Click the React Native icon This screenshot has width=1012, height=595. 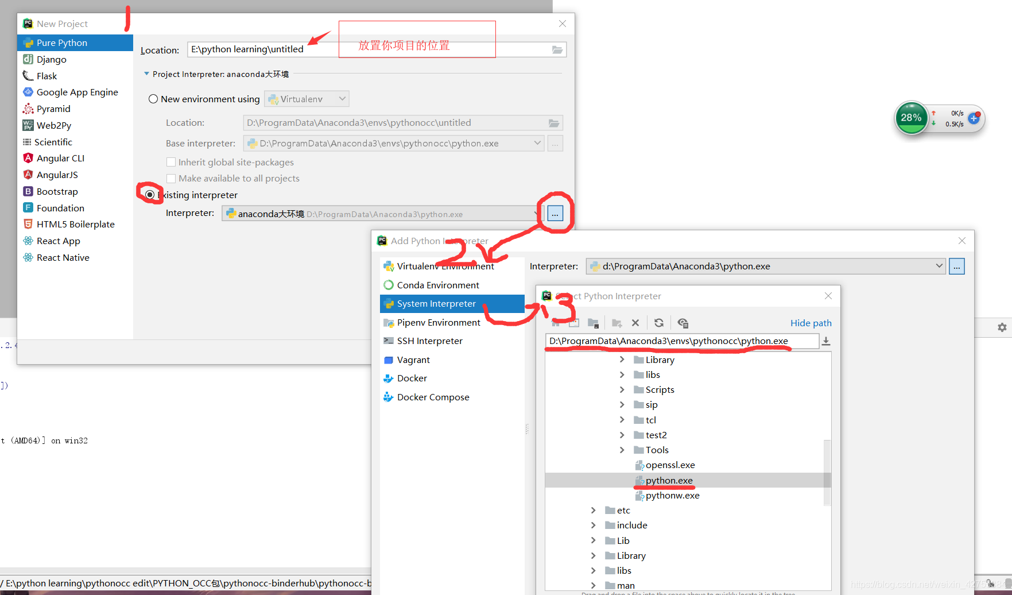pos(28,257)
